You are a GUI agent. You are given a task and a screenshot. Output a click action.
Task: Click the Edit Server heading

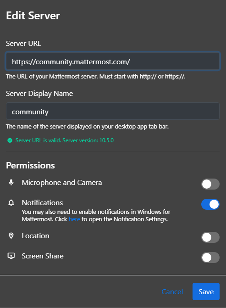(33, 16)
